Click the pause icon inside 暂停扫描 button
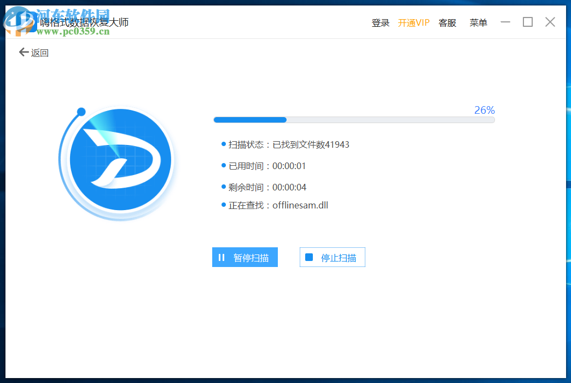Viewport: 571px width, 383px height. (222, 257)
